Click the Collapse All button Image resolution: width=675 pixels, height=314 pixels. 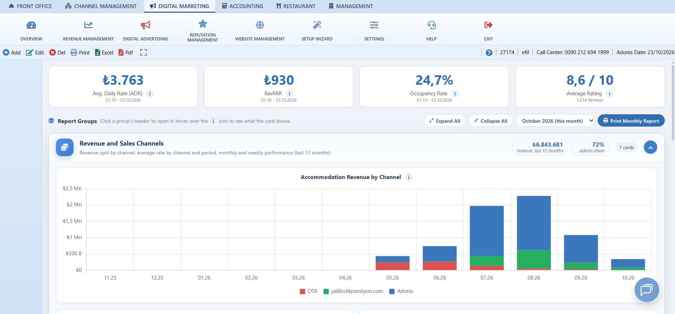[x=490, y=121]
